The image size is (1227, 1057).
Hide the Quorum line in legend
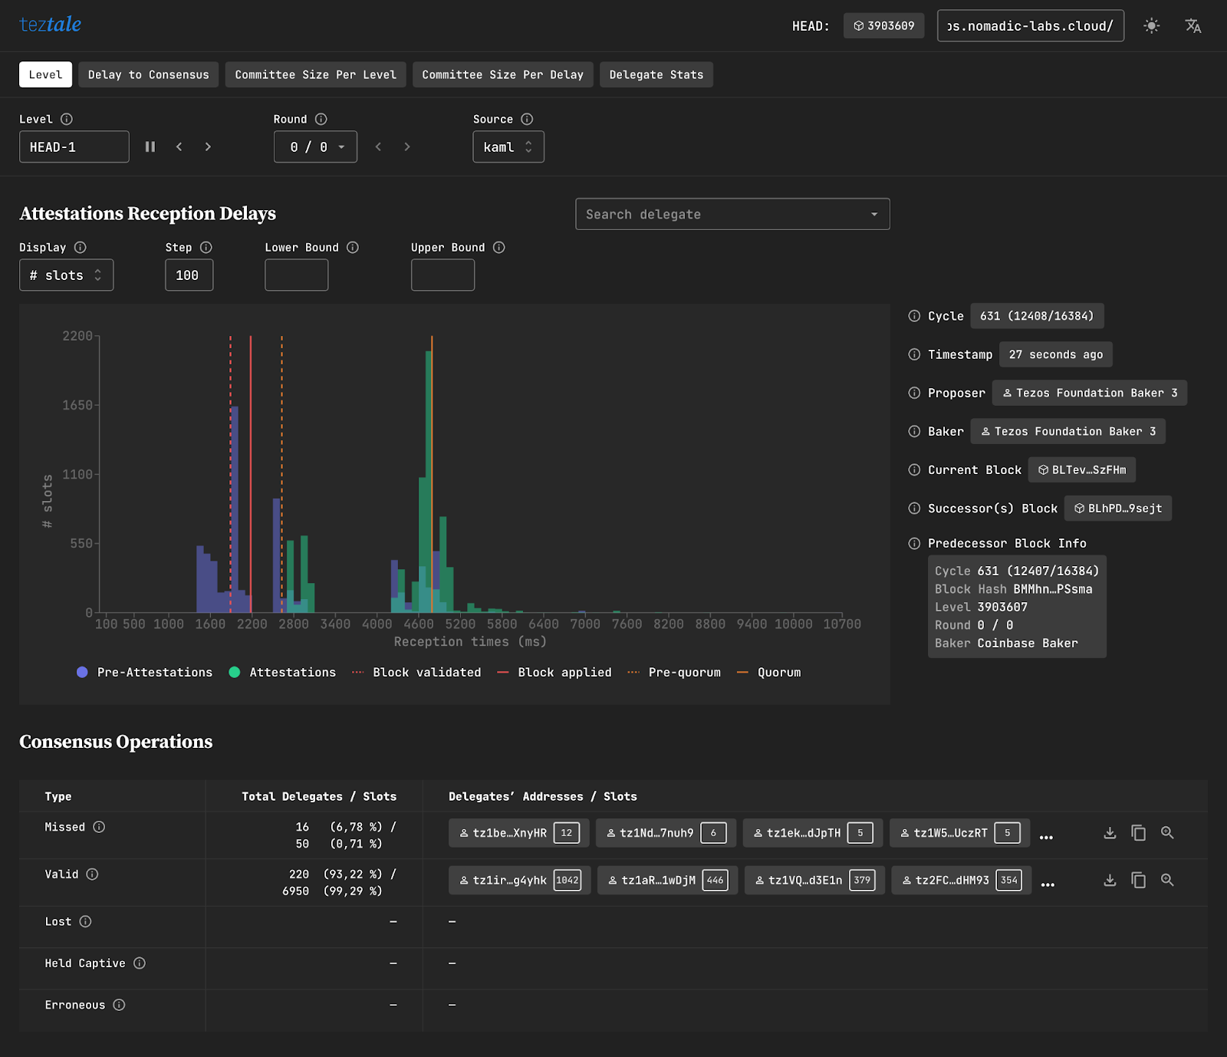(x=769, y=673)
